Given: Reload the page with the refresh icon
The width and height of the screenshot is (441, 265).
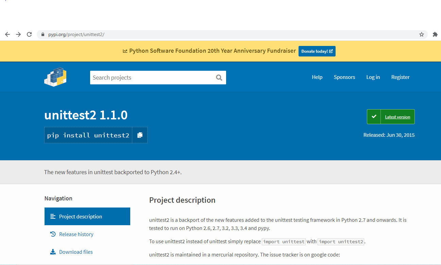Looking at the screenshot, I should (x=29, y=34).
